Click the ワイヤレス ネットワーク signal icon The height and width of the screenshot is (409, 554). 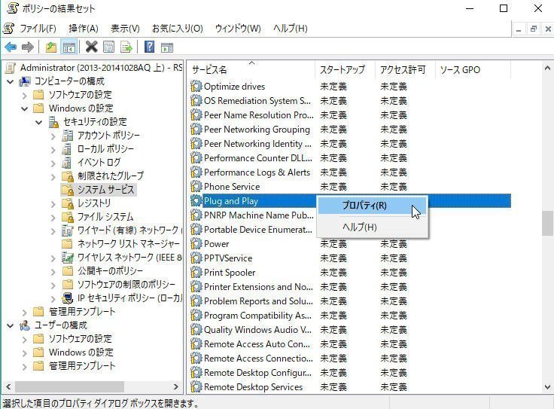(68, 258)
